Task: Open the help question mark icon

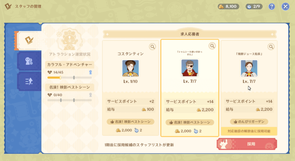Action: coord(272,7)
